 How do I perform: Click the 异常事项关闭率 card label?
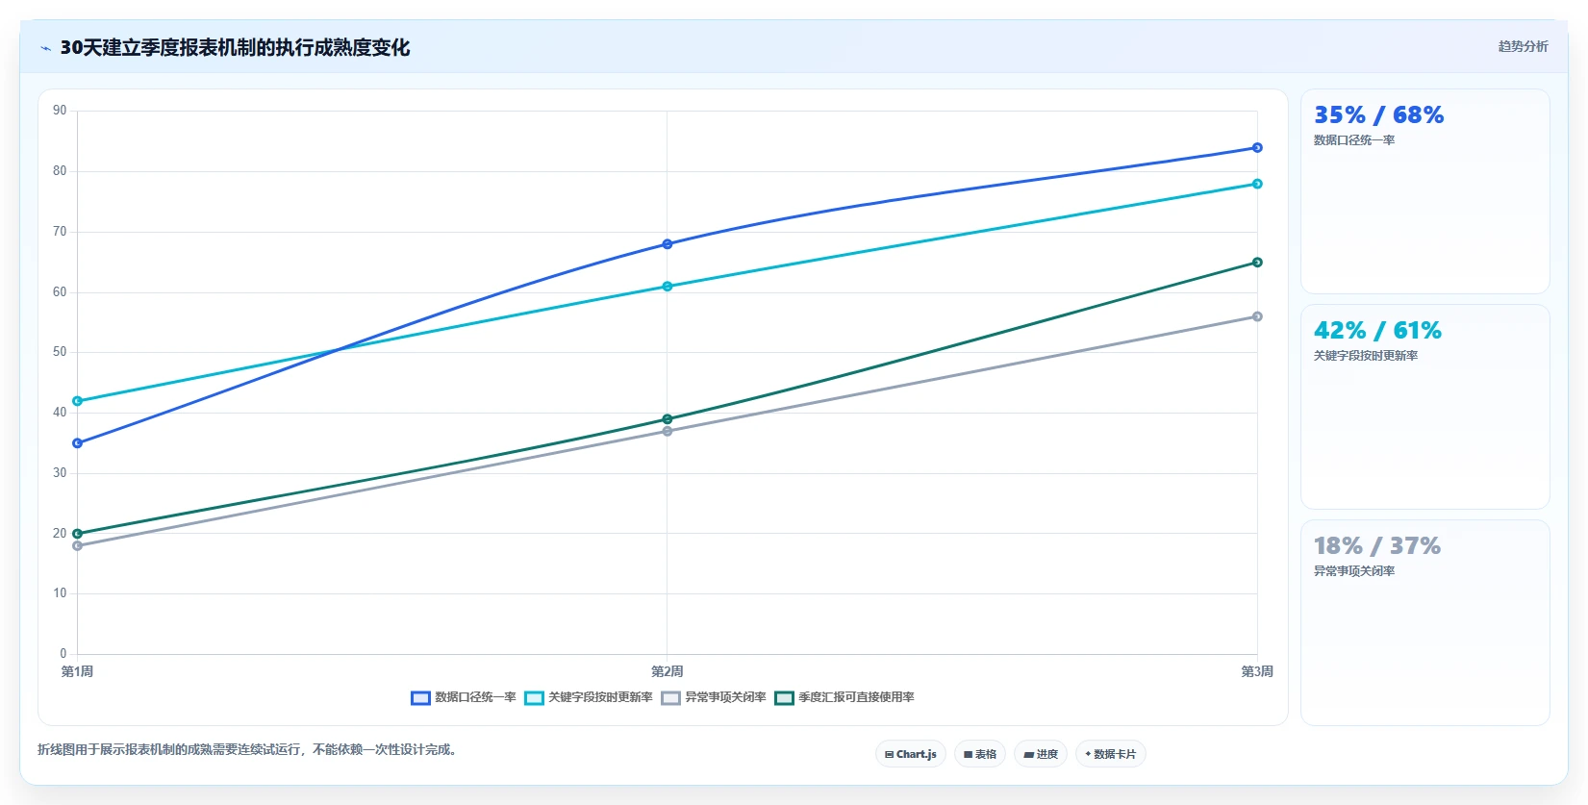[1354, 571]
